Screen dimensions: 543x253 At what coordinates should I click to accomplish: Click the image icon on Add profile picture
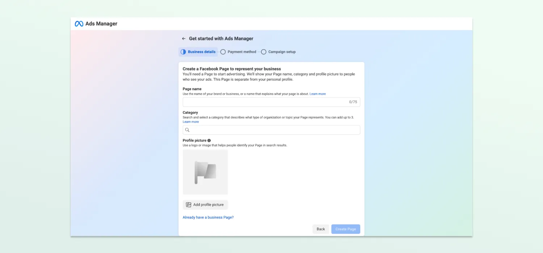tap(189, 205)
